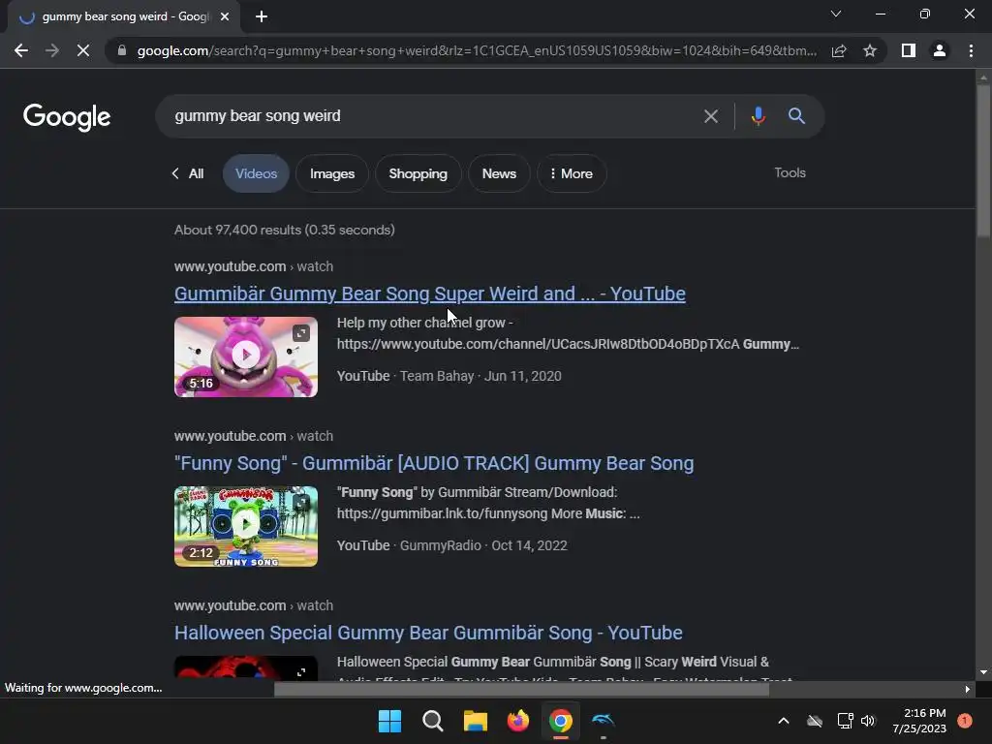This screenshot has height=744, width=992.
Task: Open File Explorer from the taskbar
Action: [x=475, y=721]
